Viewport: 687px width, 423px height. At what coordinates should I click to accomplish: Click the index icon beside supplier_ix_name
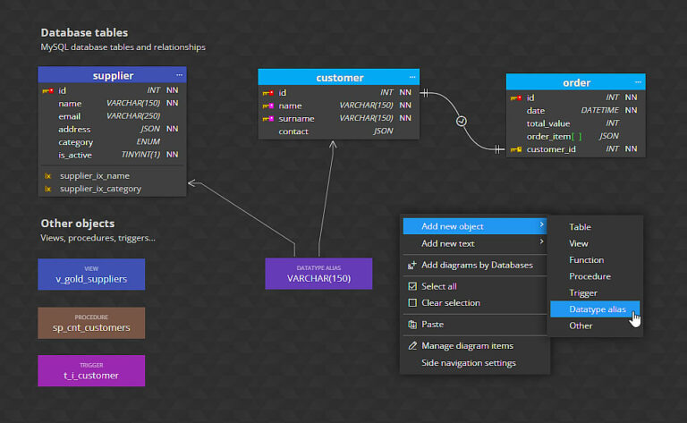pyautogui.click(x=47, y=176)
